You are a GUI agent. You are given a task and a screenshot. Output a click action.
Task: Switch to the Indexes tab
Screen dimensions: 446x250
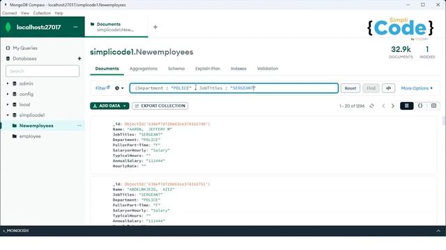[238, 69]
